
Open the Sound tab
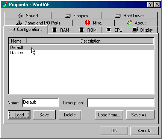[28, 16]
